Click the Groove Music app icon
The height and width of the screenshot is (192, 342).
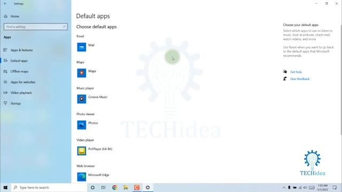(x=82, y=99)
